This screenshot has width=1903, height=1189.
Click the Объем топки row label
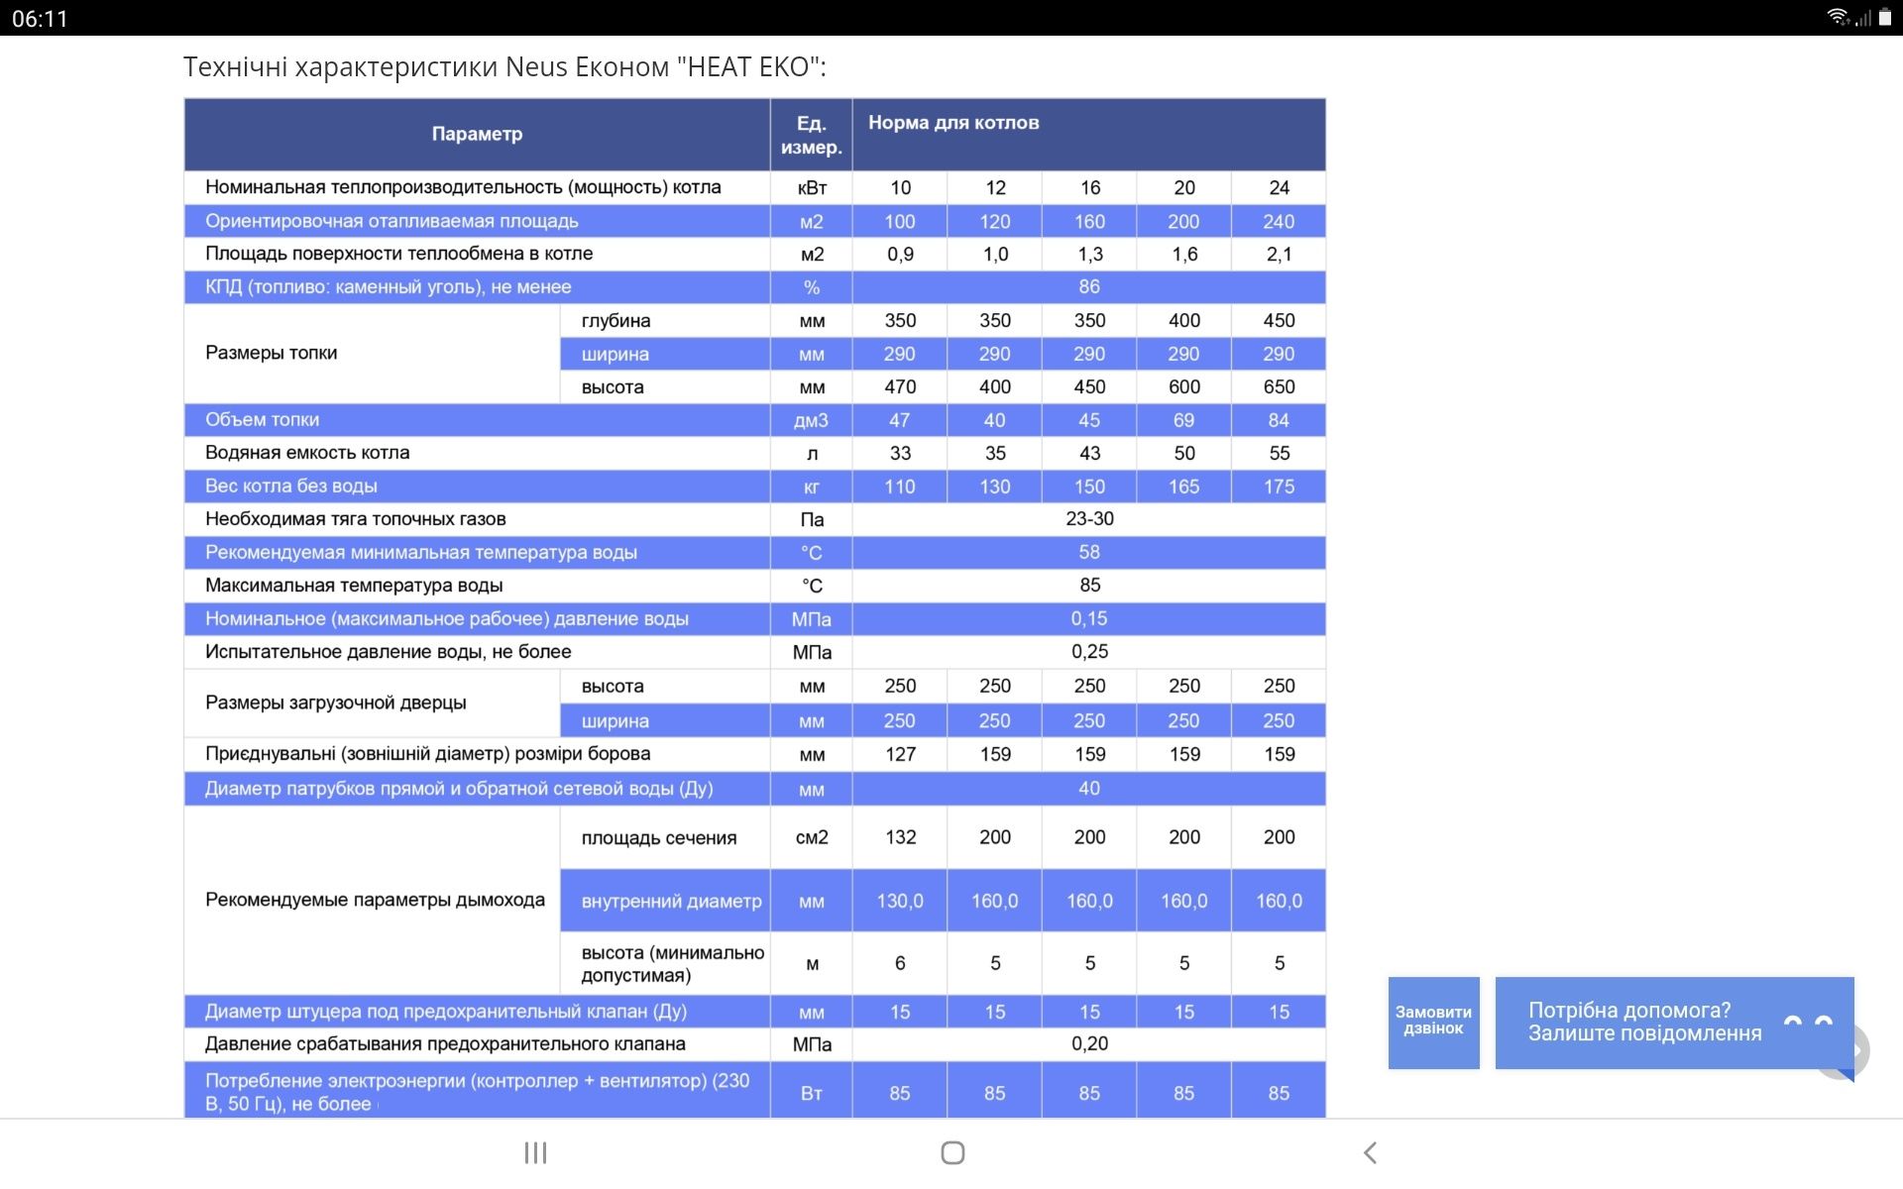[262, 420]
